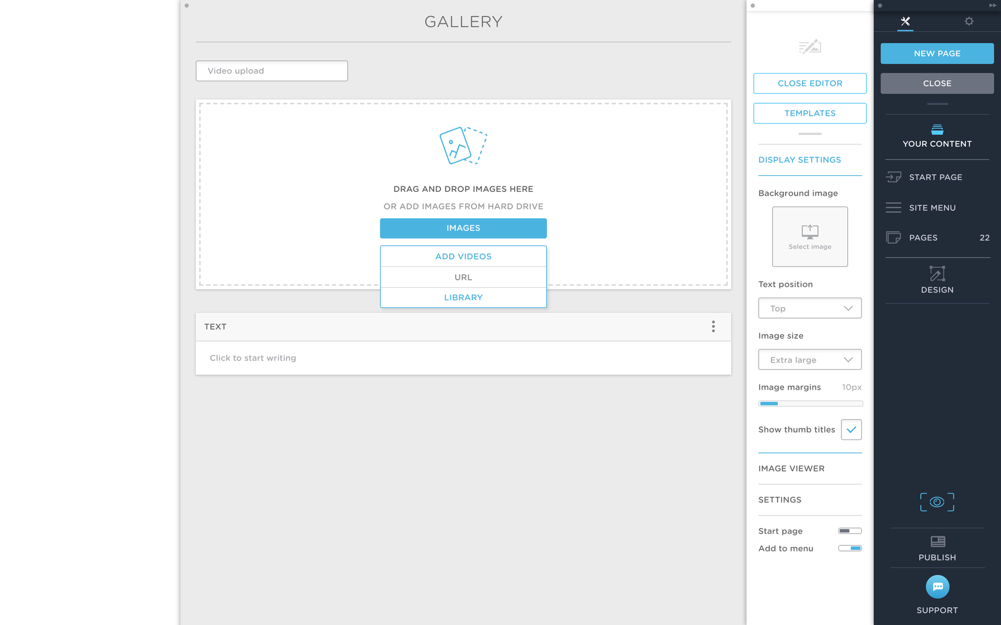The image size is (1001, 625).
Task: Click the Site Menu hamburger icon
Action: [x=894, y=207]
